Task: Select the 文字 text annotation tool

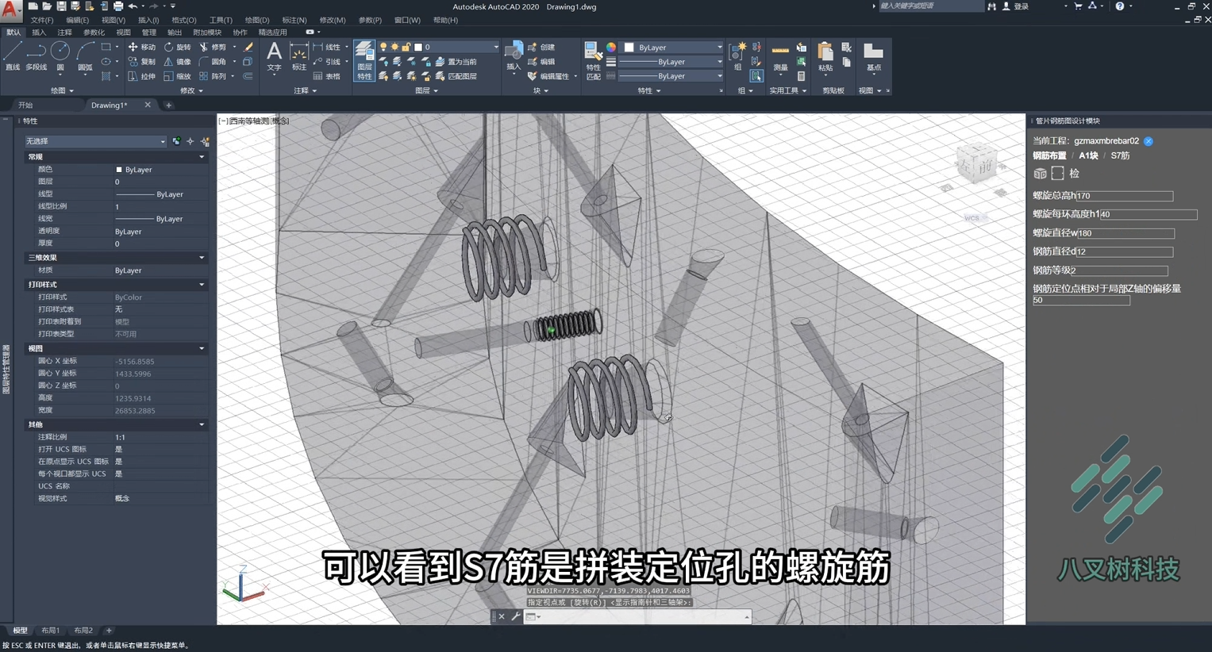Action: tap(274, 56)
